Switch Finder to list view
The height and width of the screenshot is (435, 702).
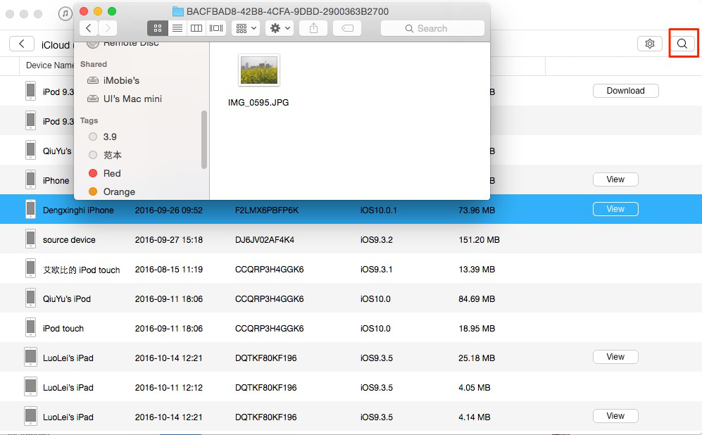[177, 28]
